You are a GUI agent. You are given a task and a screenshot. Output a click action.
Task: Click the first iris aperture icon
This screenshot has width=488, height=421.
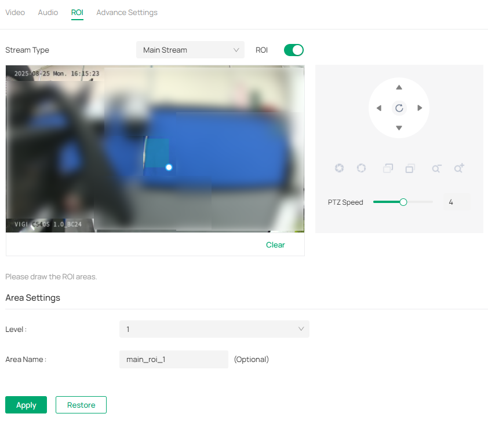pyautogui.click(x=340, y=168)
